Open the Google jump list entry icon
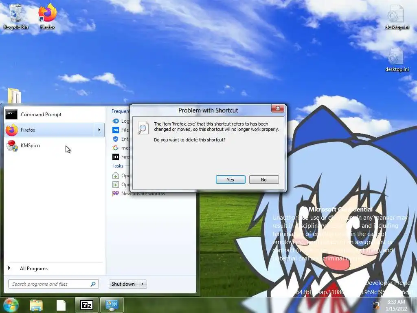 116,148
